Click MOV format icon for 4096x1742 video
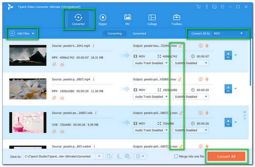 click(228, 55)
